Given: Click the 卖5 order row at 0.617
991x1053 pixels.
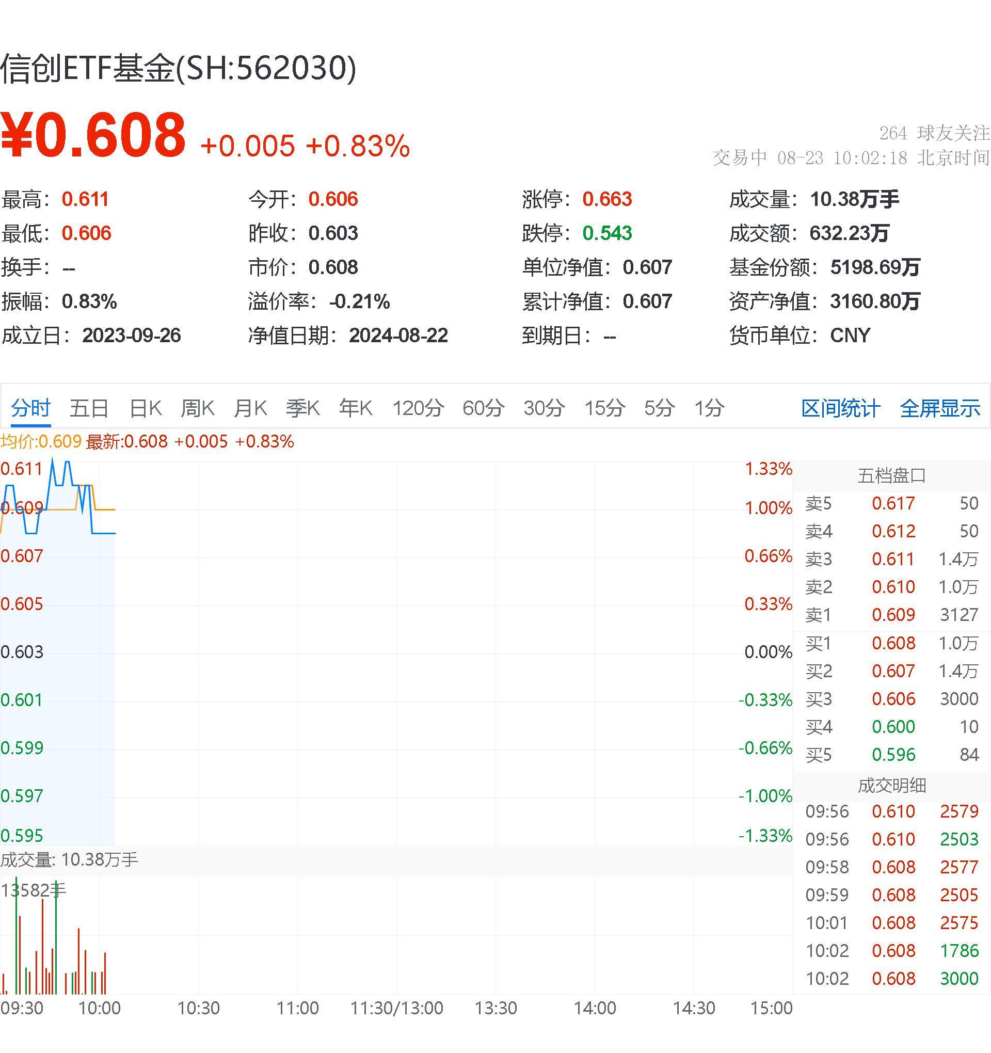Looking at the screenshot, I should tap(892, 503).
